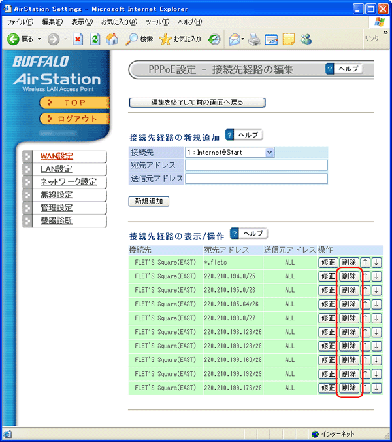Refresh the page with toolbar icon

tap(95, 39)
